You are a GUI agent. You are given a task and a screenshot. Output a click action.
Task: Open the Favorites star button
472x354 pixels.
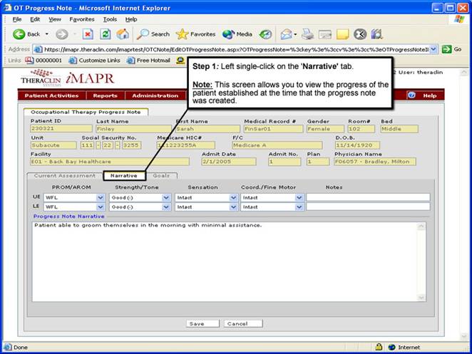(196, 33)
